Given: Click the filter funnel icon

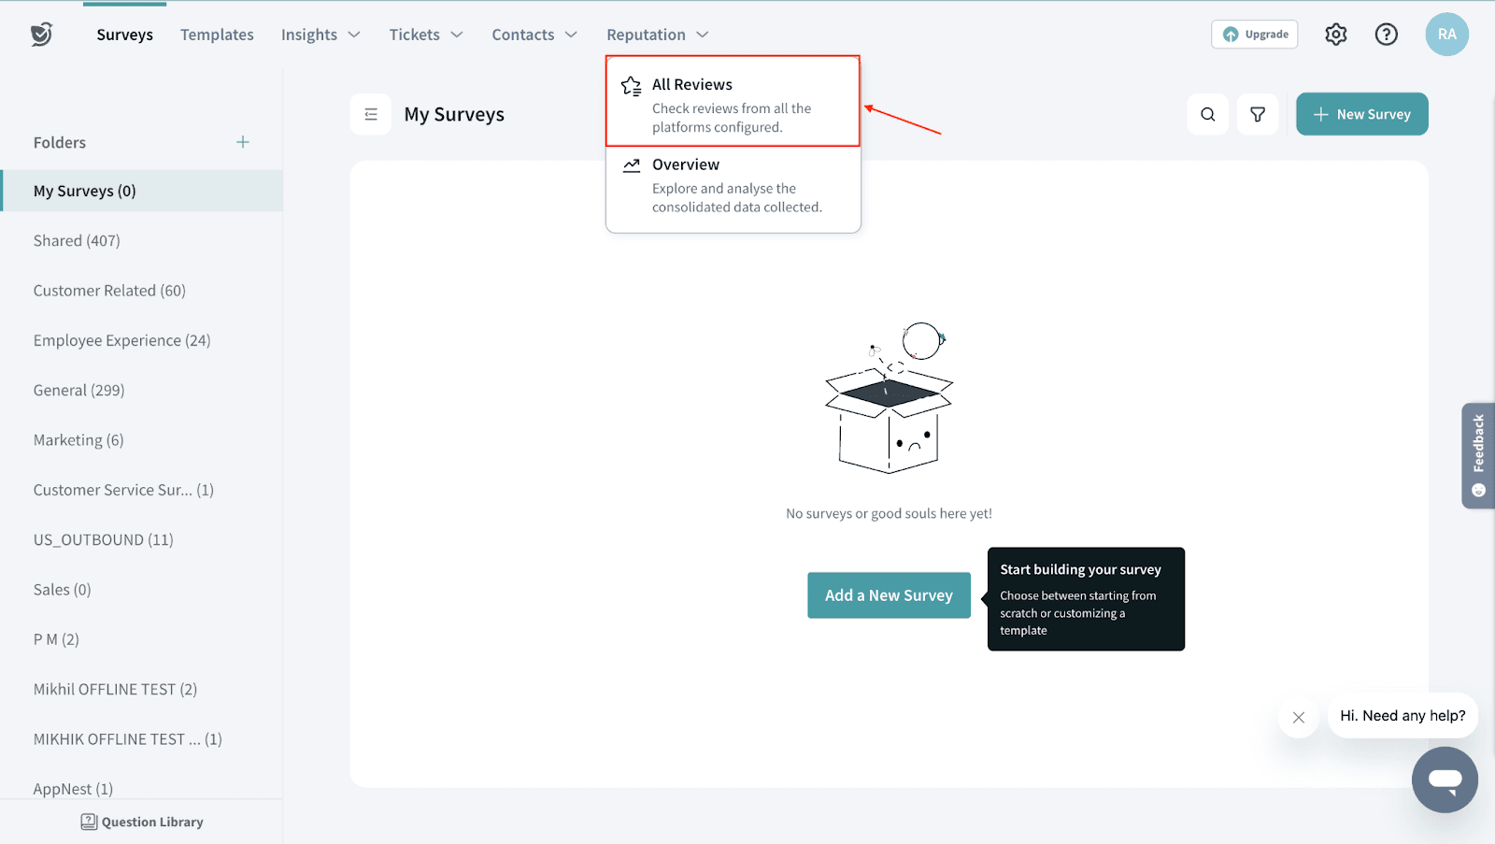Looking at the screenshot, I should 1258,115.
